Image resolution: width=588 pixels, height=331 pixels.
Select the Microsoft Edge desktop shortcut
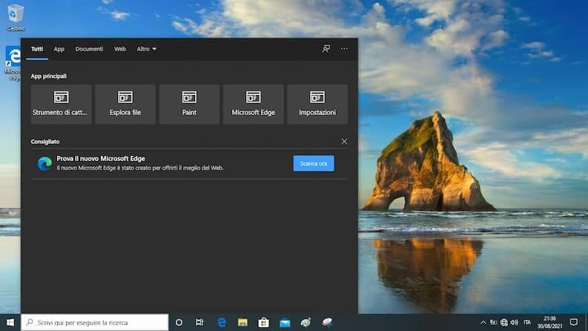click(13, 62)
